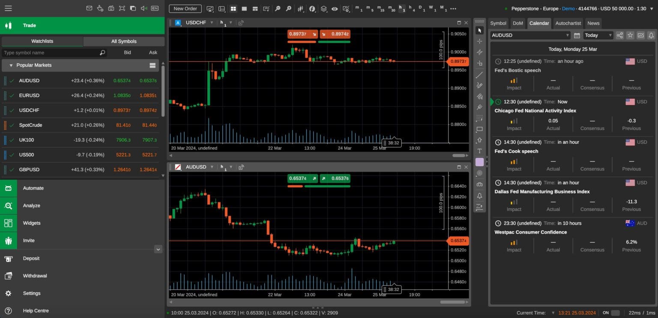Switch to the All Symbols tab

pyautogui.click(x=124, y=41)
